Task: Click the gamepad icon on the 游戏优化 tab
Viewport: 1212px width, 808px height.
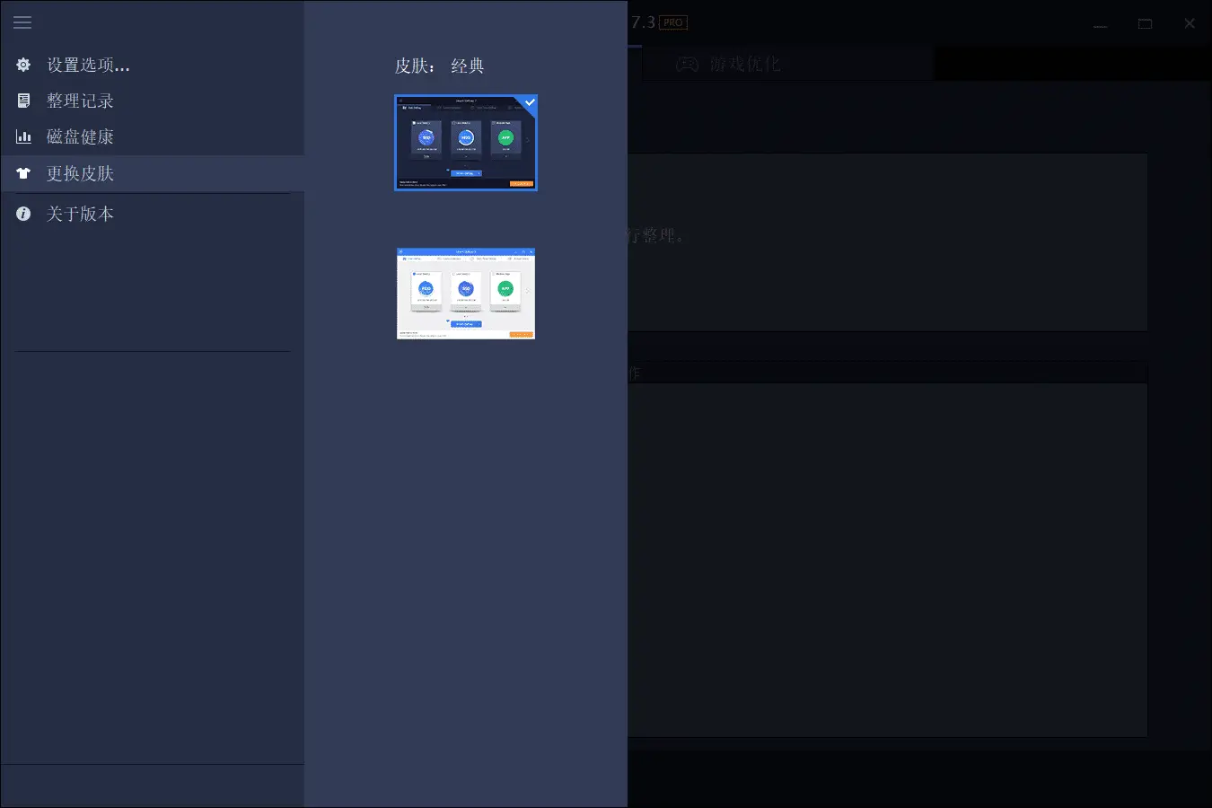Action: [x=685, y=64]
